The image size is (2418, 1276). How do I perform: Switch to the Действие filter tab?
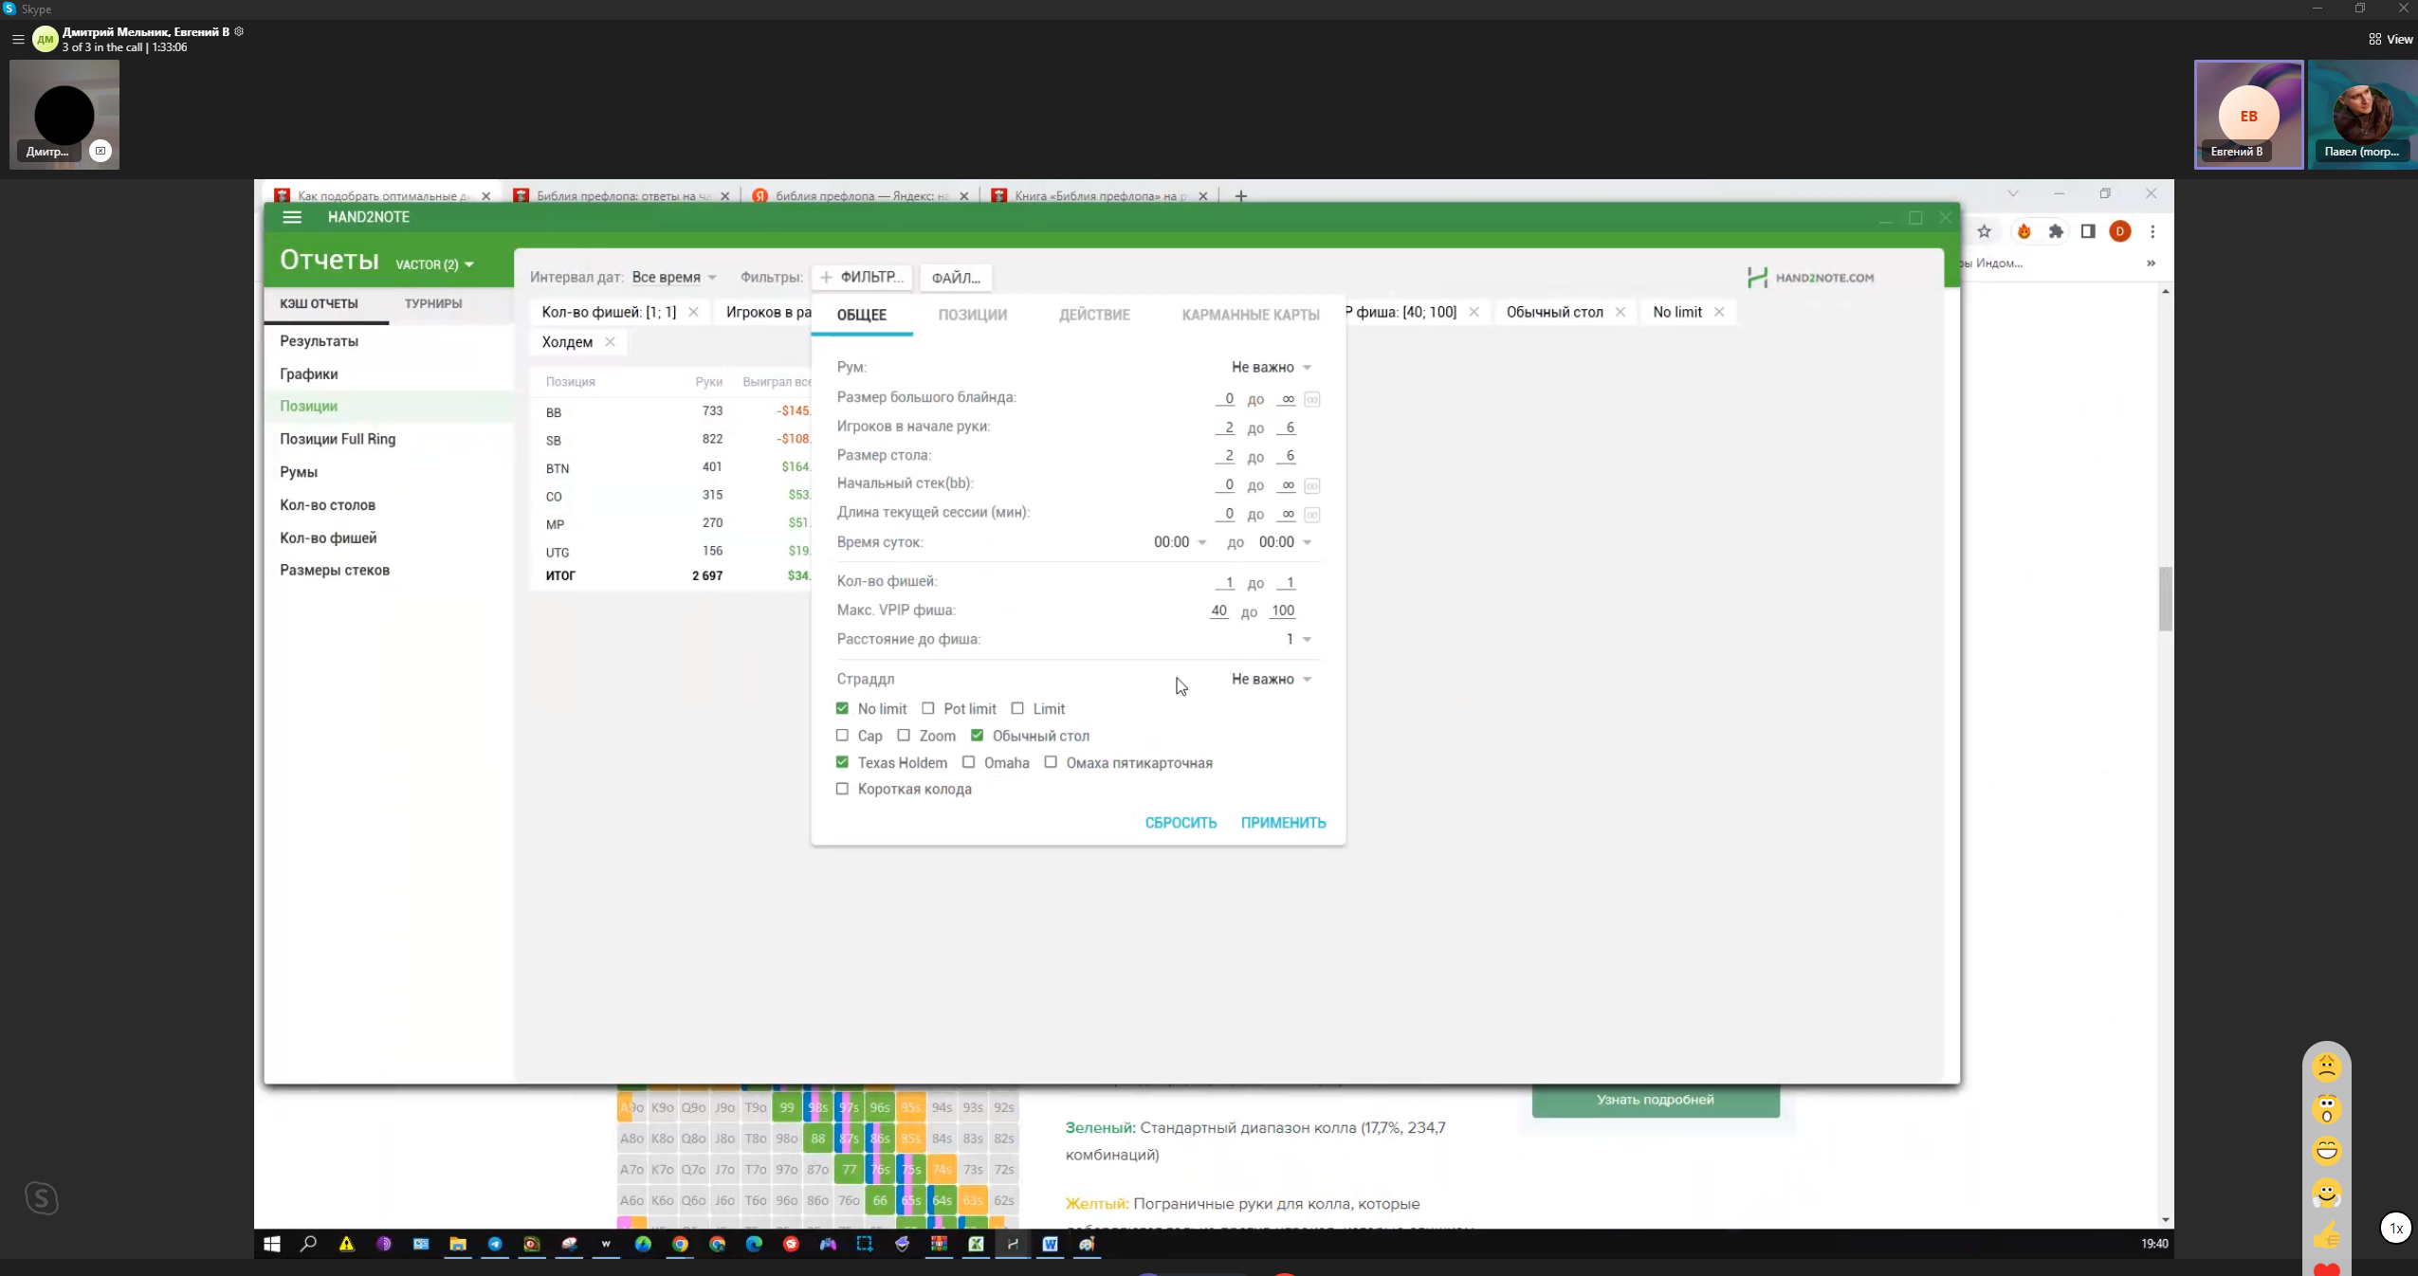1094,315
